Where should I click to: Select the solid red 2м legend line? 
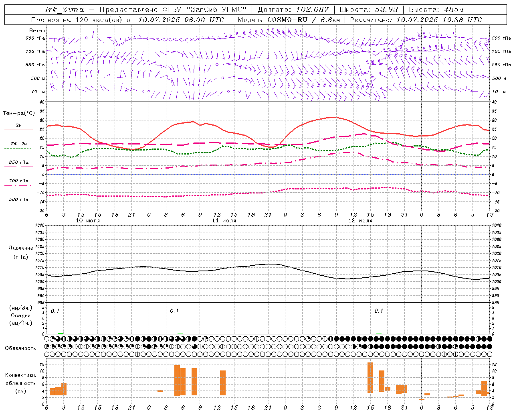[18, 130]
